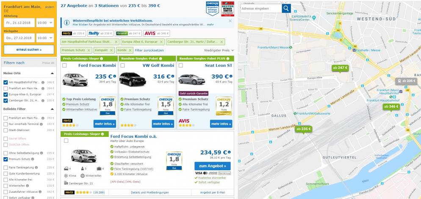Open Angebot per E-Mail tab

(212, 192)
